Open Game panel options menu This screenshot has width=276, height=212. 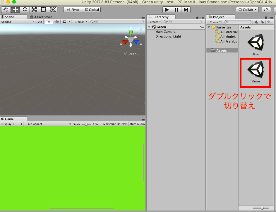(143, 120)
